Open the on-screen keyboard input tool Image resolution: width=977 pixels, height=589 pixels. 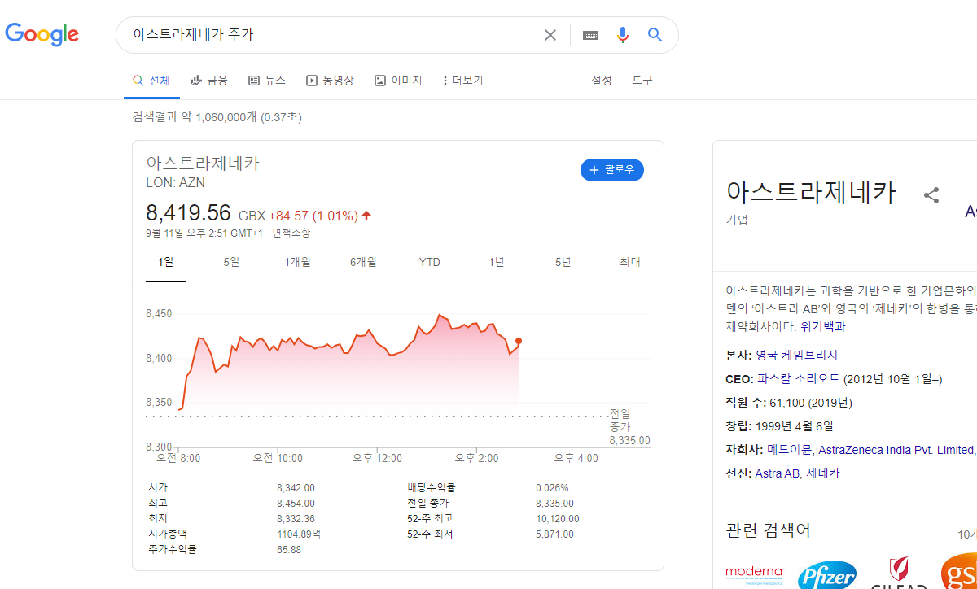click(x=590, y=35)
